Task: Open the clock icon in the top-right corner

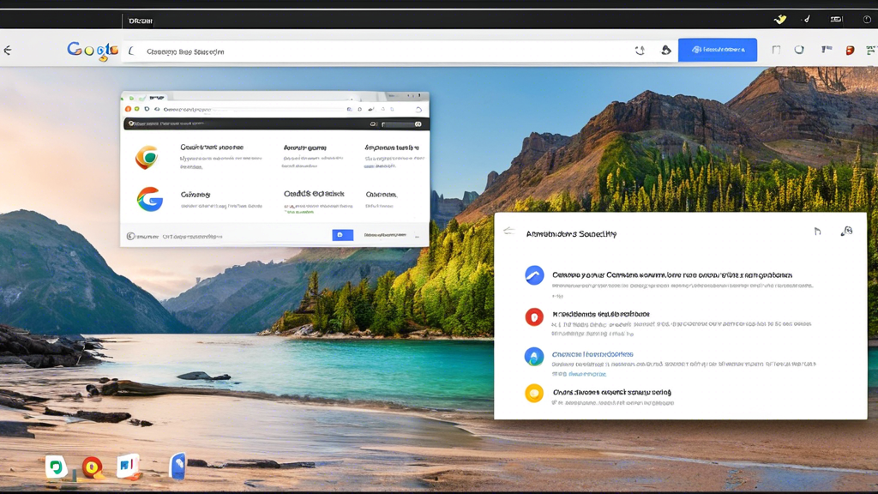Action: (x=867, y=19)
